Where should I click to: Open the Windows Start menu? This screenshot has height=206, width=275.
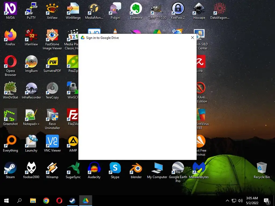point(6,201)
